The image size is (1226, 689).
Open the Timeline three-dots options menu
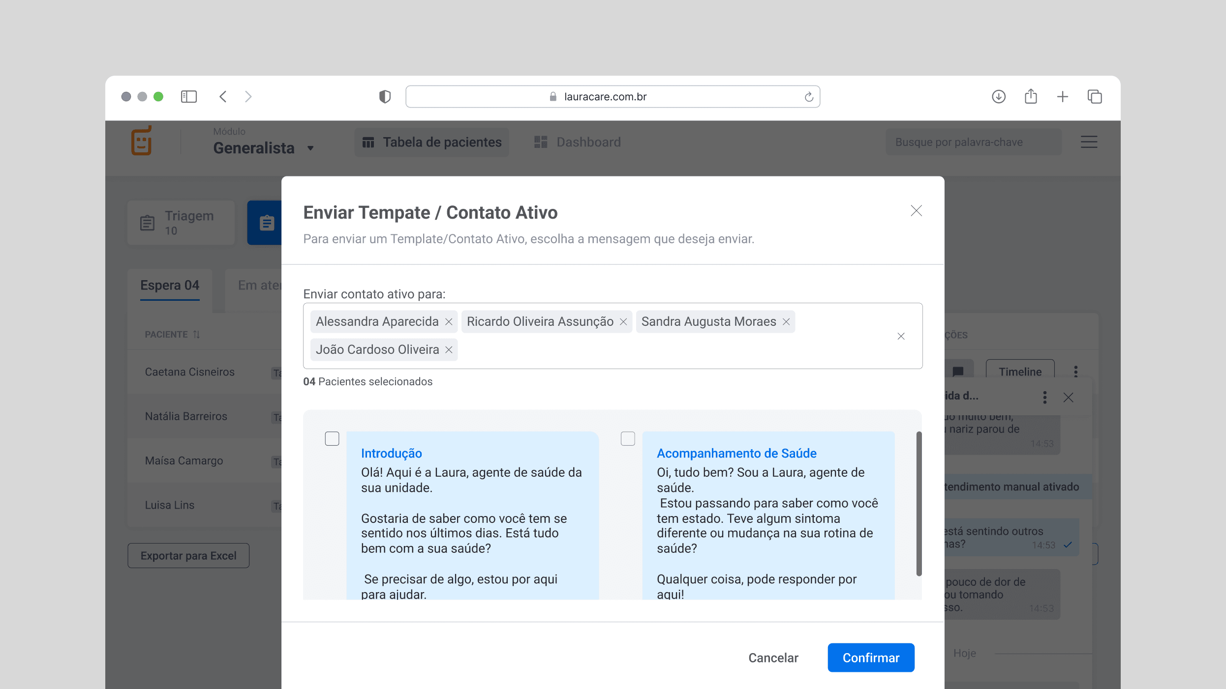coord(1075,372)
